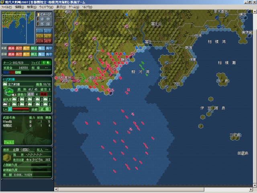The image size is (257, 193).
Task: Click the GRE faction indicator
Action: coord(18,72)
